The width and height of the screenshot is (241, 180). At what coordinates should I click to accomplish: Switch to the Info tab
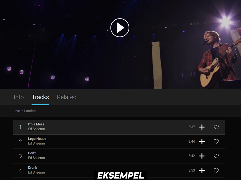[19, 97]
